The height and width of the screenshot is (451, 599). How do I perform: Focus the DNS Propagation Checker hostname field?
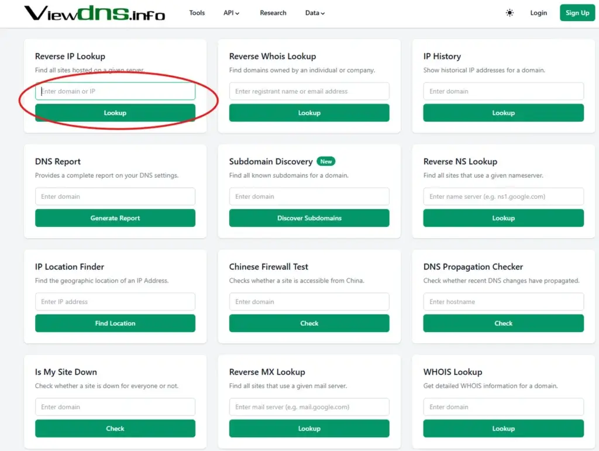click(x=503, y=302)
